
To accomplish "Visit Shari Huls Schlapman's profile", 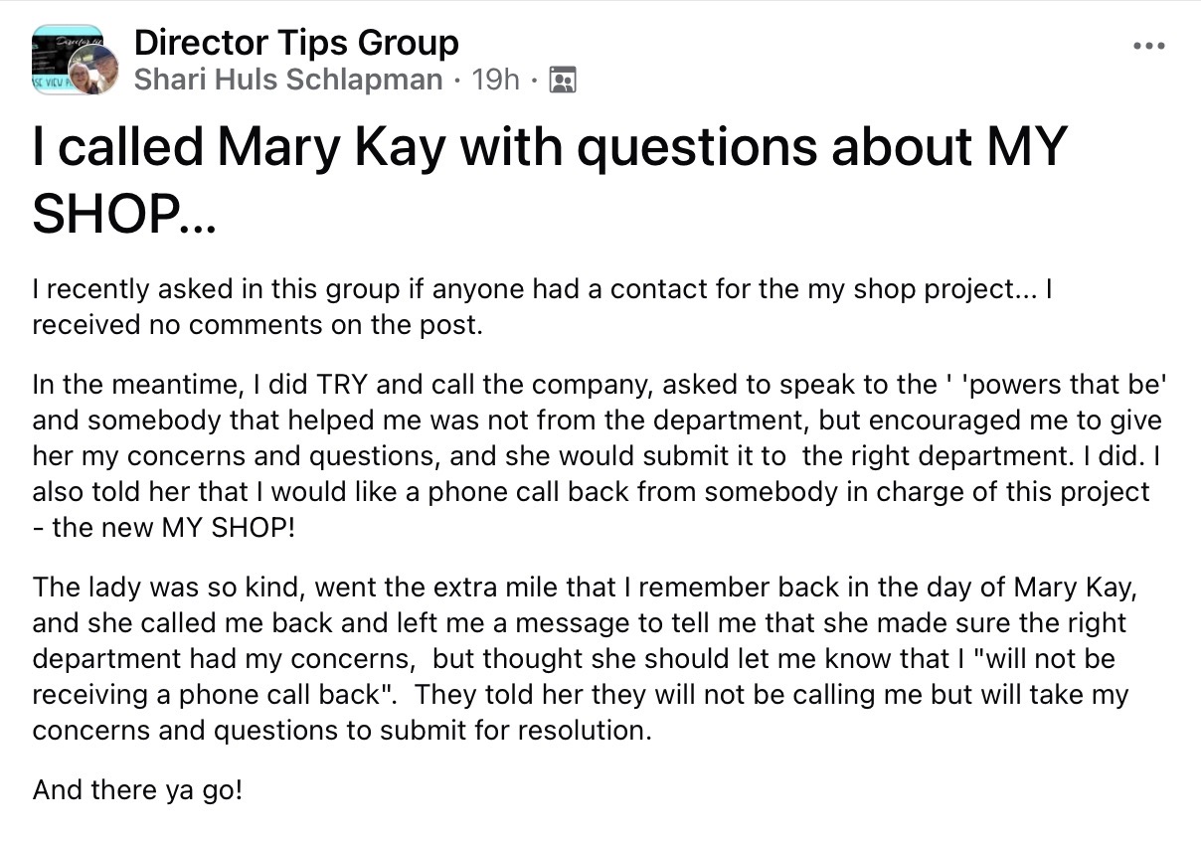I will pyautogui.click(x=288, y=80).
